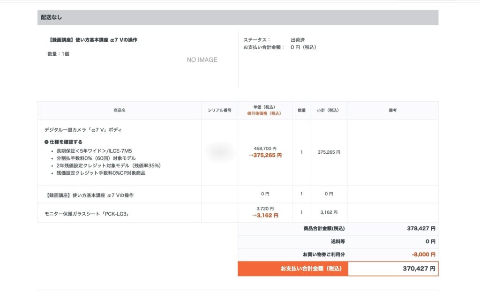
Task: Click the 備考 column header
Action: coord(392,111)
